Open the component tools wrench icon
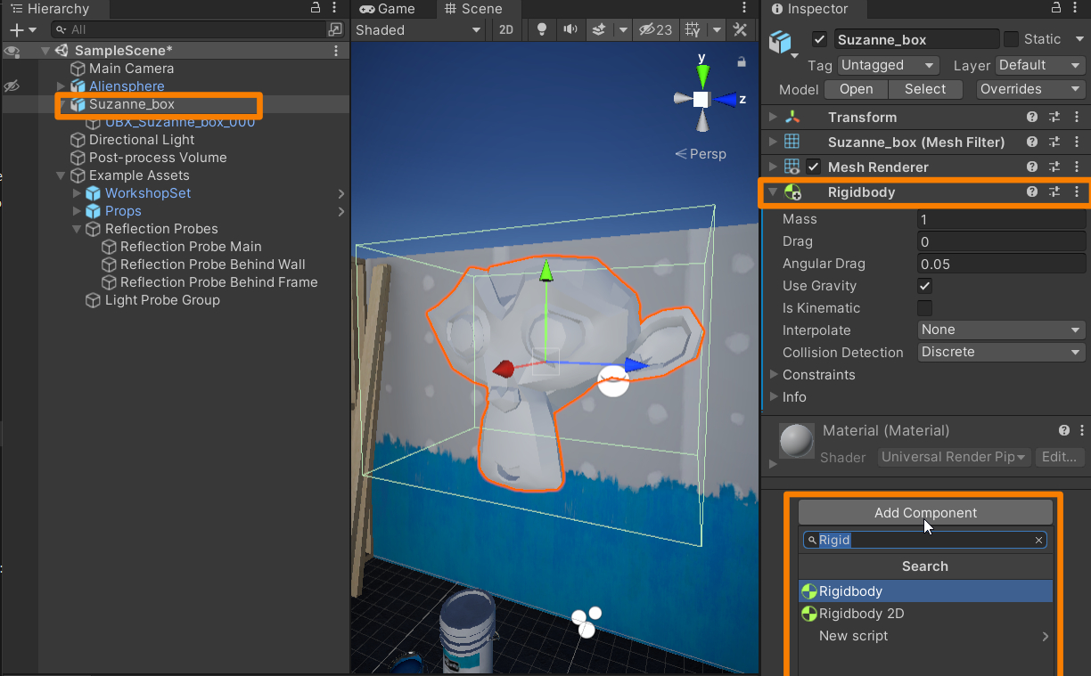This screenshot has width=1091, height=676. click(739, 29)
